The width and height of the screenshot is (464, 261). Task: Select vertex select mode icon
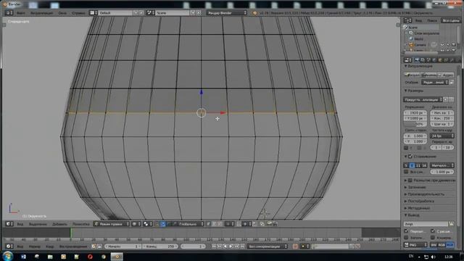point(208,224)
